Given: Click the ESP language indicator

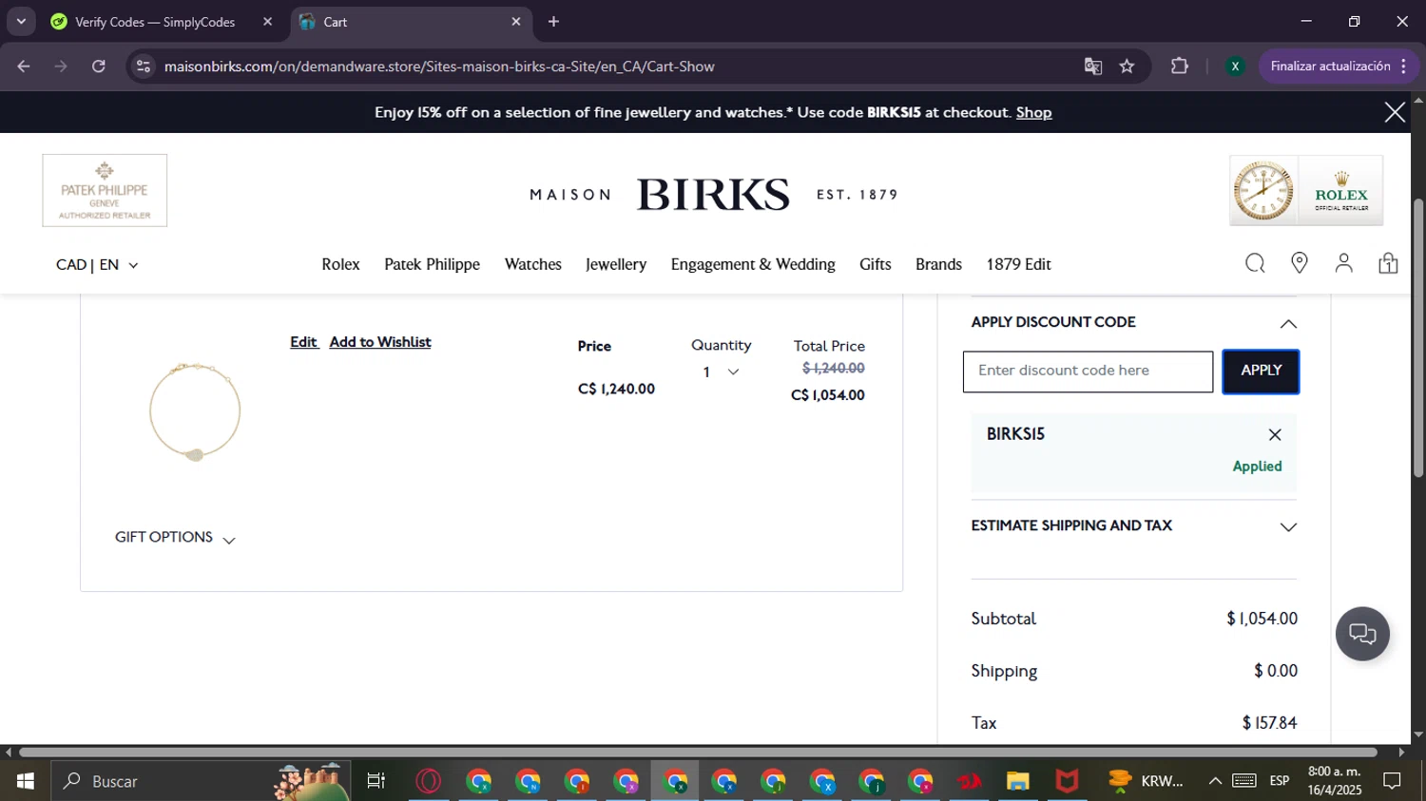Looking at the screenshot, I should pyautogui.click(x=1280, y=781).
